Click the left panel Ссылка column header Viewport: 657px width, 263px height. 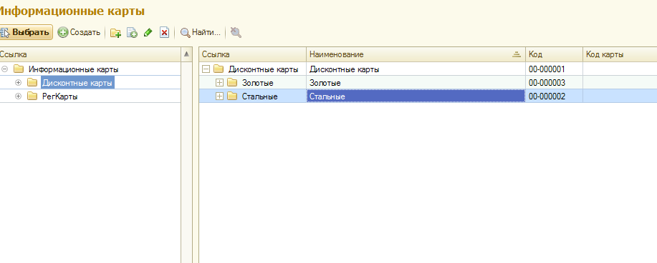(x=90, y=54)
